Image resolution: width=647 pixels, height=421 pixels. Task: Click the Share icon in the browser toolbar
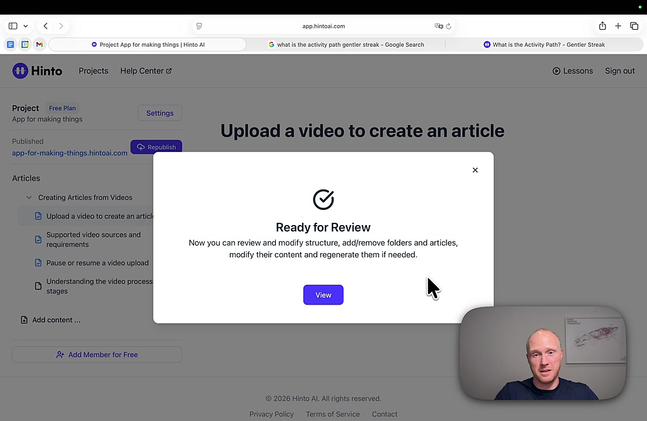tap(603, 26)
